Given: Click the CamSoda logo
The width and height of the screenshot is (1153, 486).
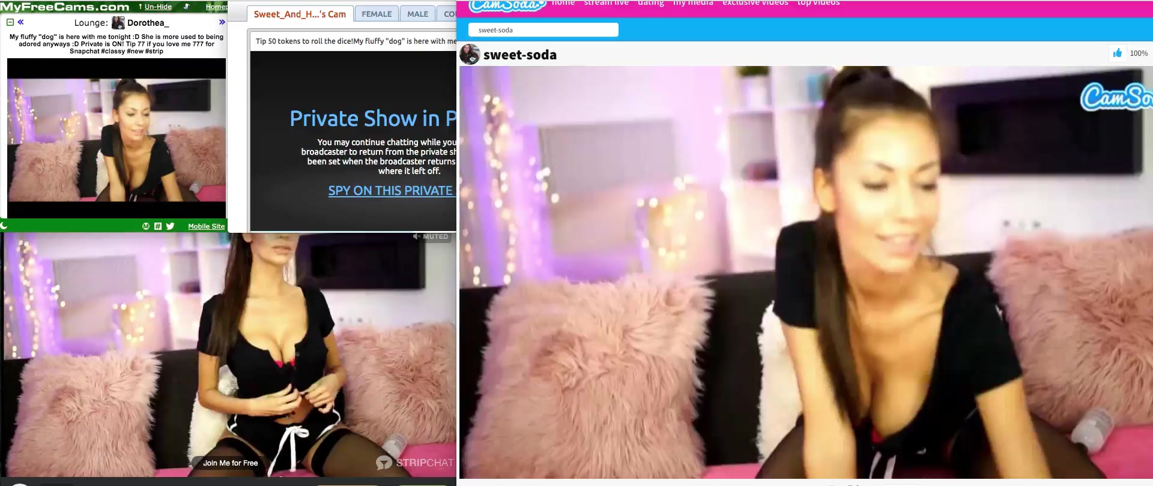Looking at the screenshot, I should [507, 5].
